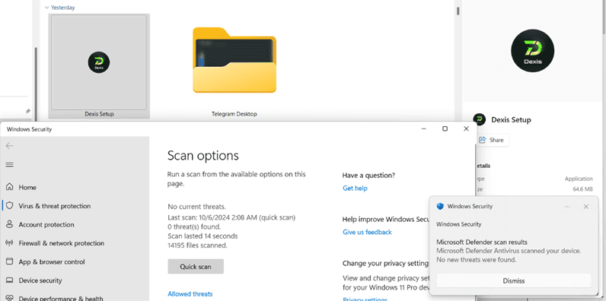Viewport: 606px width, 301px height.
Task: Click the Virus & threat protection shield icon
Action: coord(10,206)
